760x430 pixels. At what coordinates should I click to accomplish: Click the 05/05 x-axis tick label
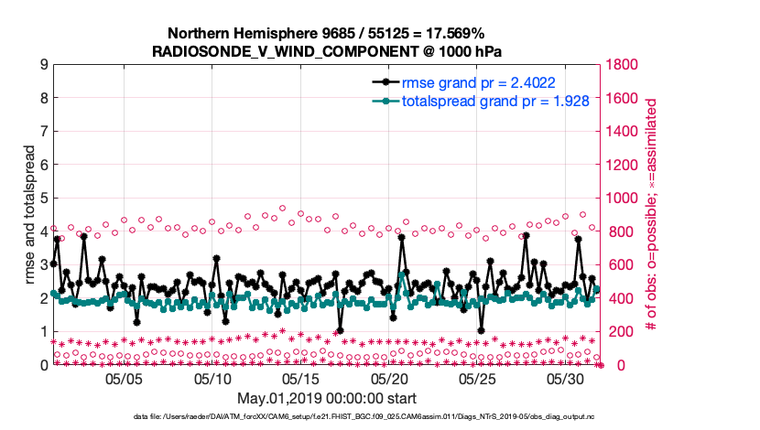(125, 379)
